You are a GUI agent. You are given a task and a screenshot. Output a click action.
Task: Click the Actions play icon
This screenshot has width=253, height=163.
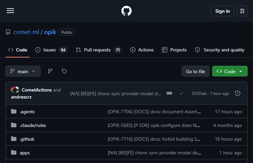click(133, 50)
